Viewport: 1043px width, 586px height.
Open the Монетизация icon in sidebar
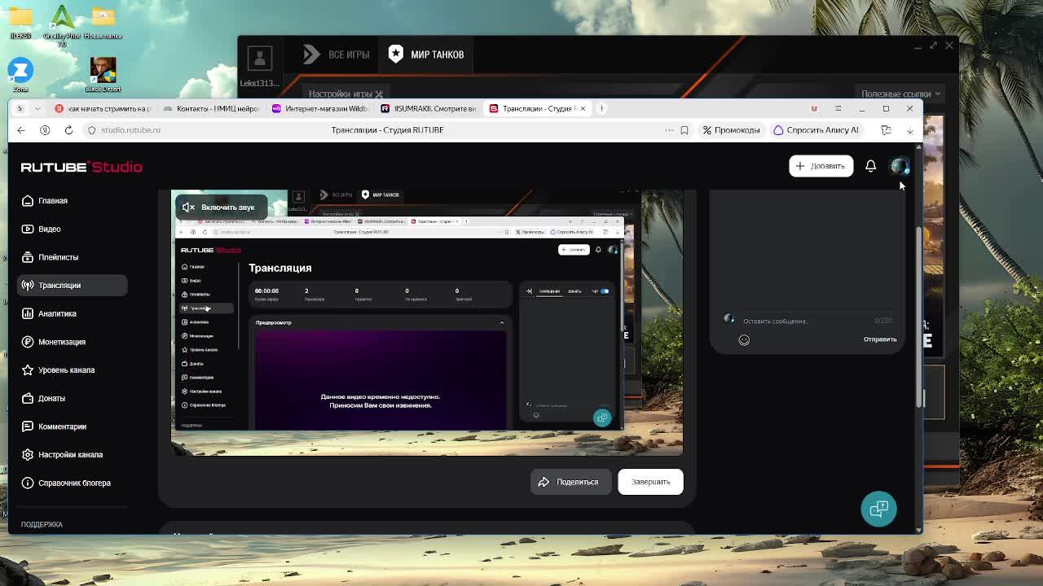pyautogui.click(x=28, y=342)
